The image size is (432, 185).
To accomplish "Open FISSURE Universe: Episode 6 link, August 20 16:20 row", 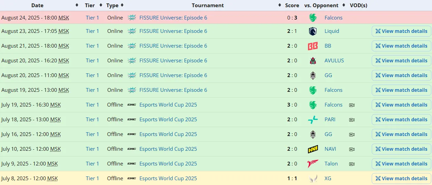I will tap(173, 61).
